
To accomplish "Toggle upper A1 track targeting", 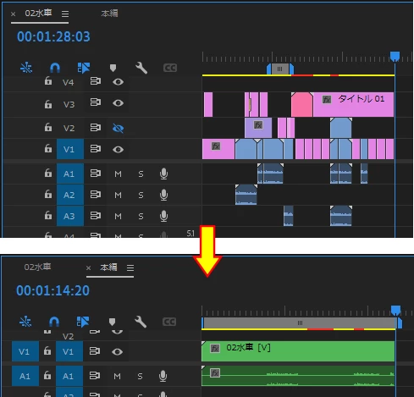I will [70, 174].
